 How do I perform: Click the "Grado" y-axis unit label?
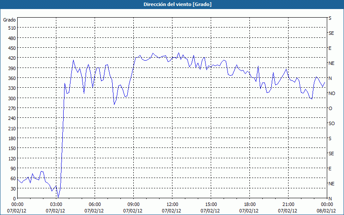coord(9,20)
